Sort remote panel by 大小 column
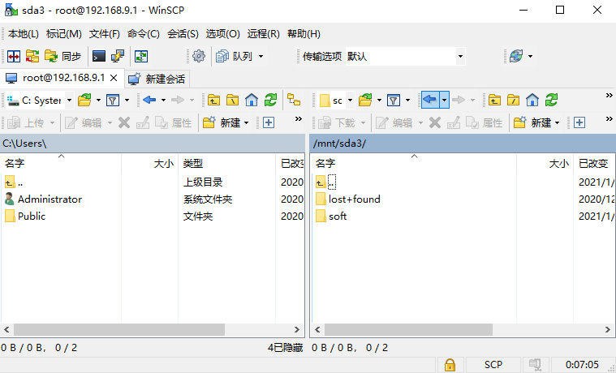The image size is (616, 373). [545, 163]
